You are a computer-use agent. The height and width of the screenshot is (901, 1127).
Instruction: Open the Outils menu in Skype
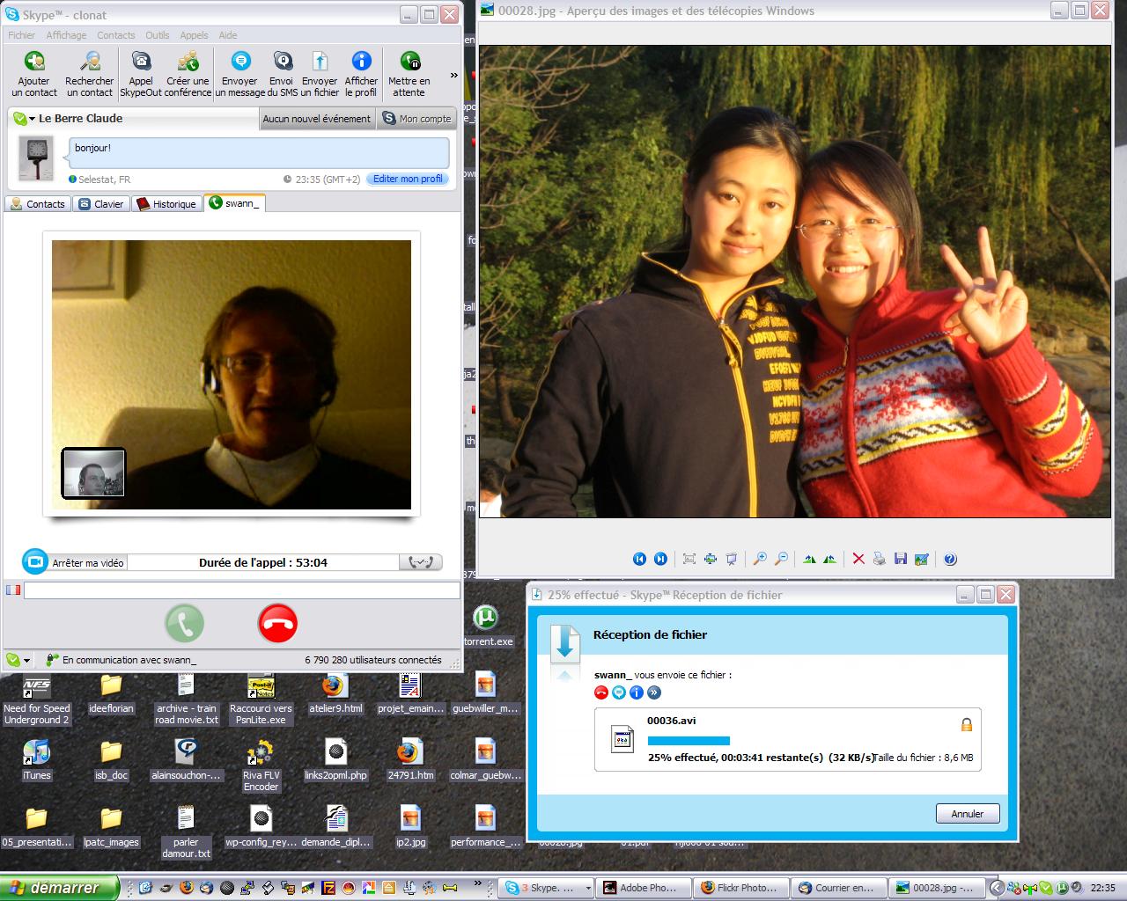pyautogui.click(x=158, y=35)
